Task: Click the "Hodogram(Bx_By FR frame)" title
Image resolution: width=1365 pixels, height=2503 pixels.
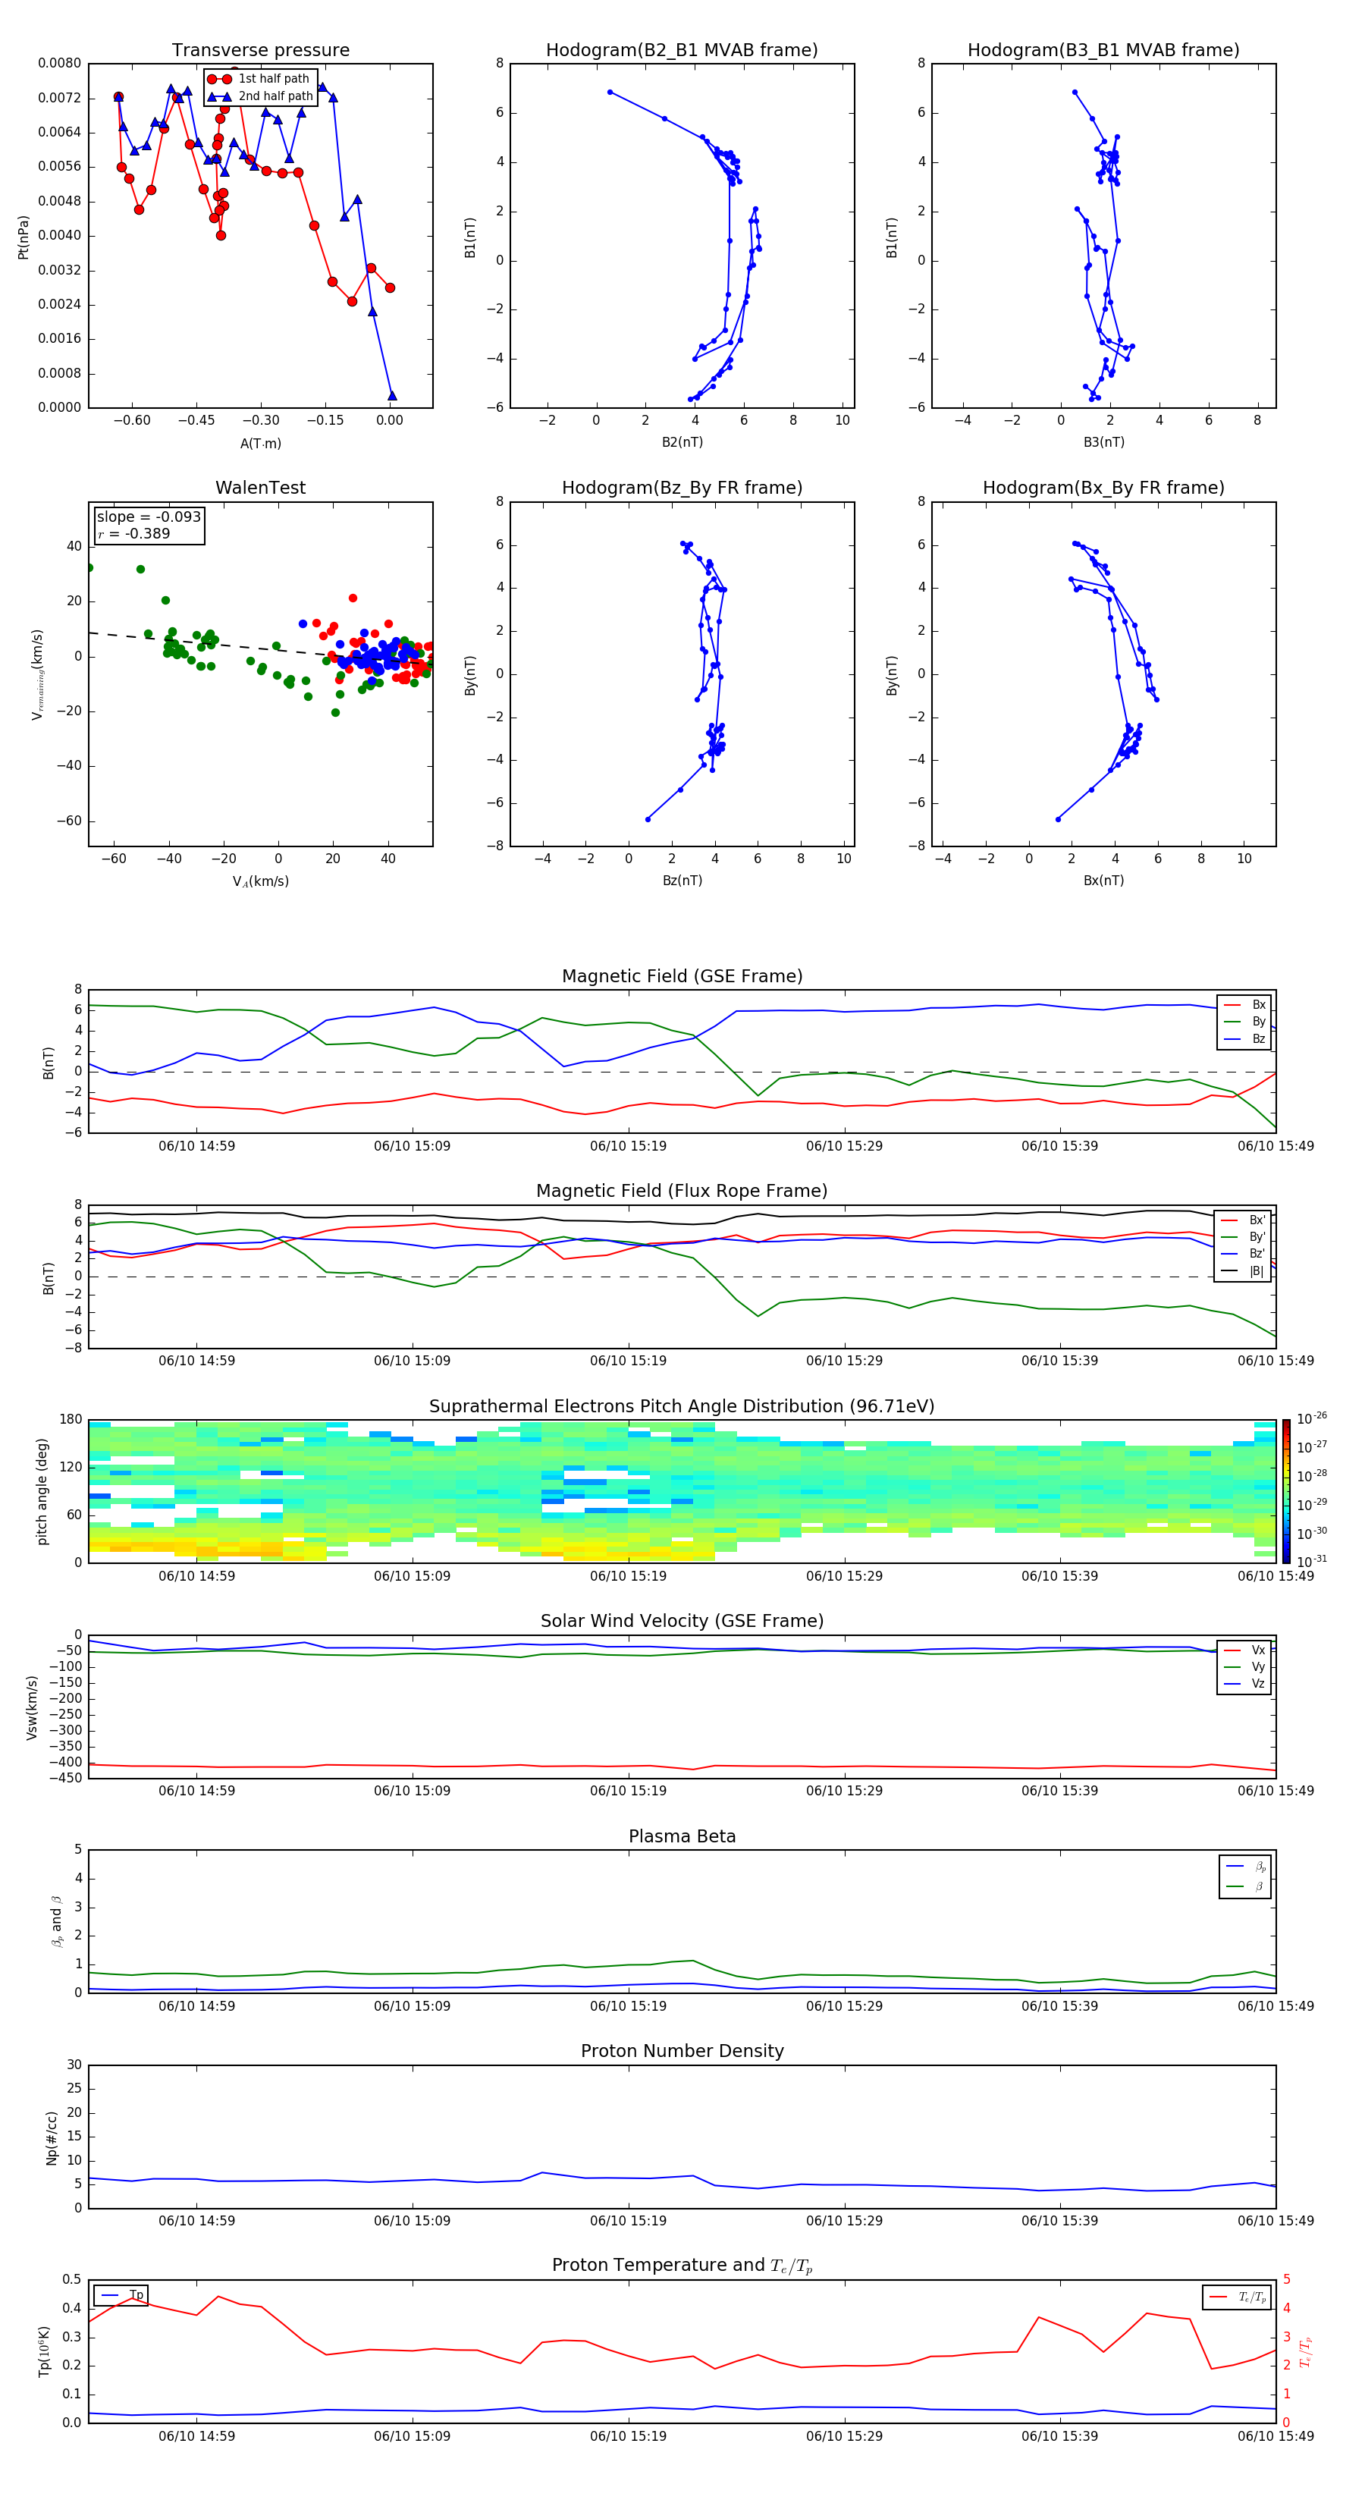Action: pos(1103,488)
